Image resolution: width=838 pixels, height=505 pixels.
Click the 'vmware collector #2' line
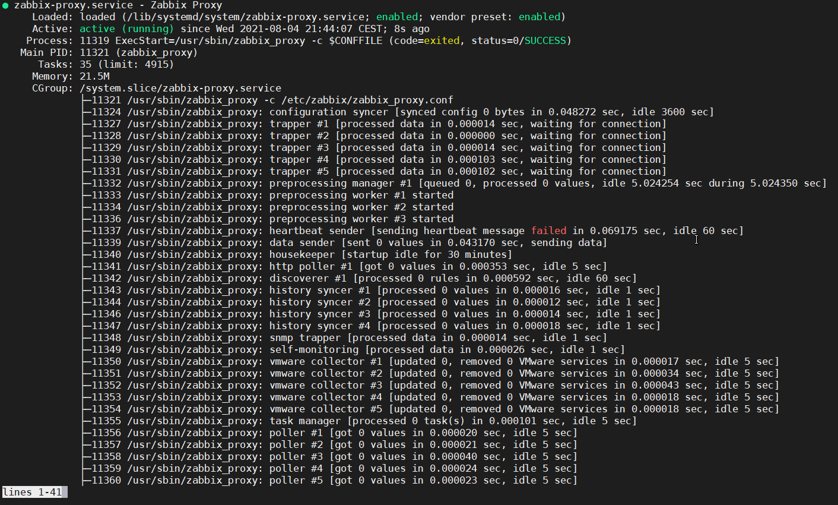(431, 374)
